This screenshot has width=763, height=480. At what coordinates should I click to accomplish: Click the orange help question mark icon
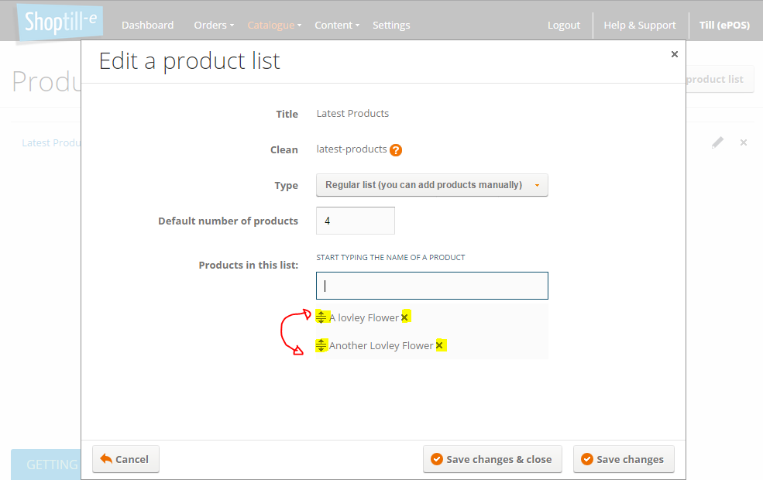tap(396, 150)
